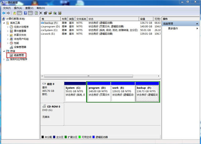Expand the 服务和应用程序 tree node
Viewport: 201px width, 144px height.
[x=4, y=59]
